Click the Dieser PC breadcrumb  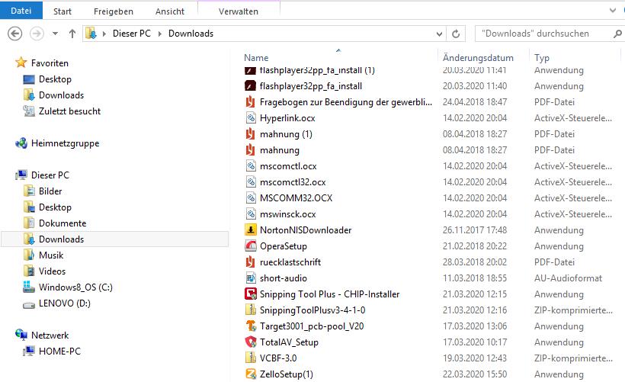click(132, 34)
